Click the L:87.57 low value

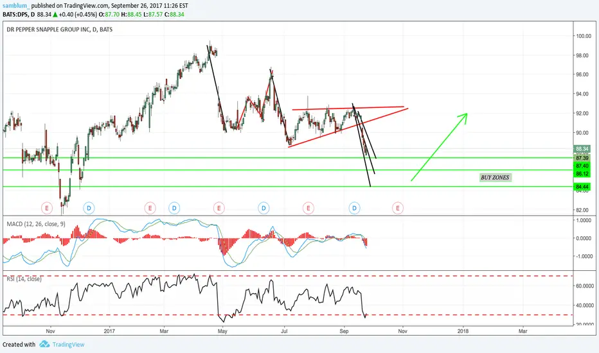[x=153, y=15]
